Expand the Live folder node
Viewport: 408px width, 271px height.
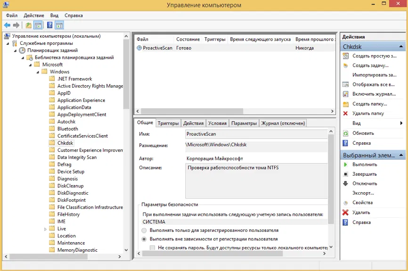coord(45,229)
